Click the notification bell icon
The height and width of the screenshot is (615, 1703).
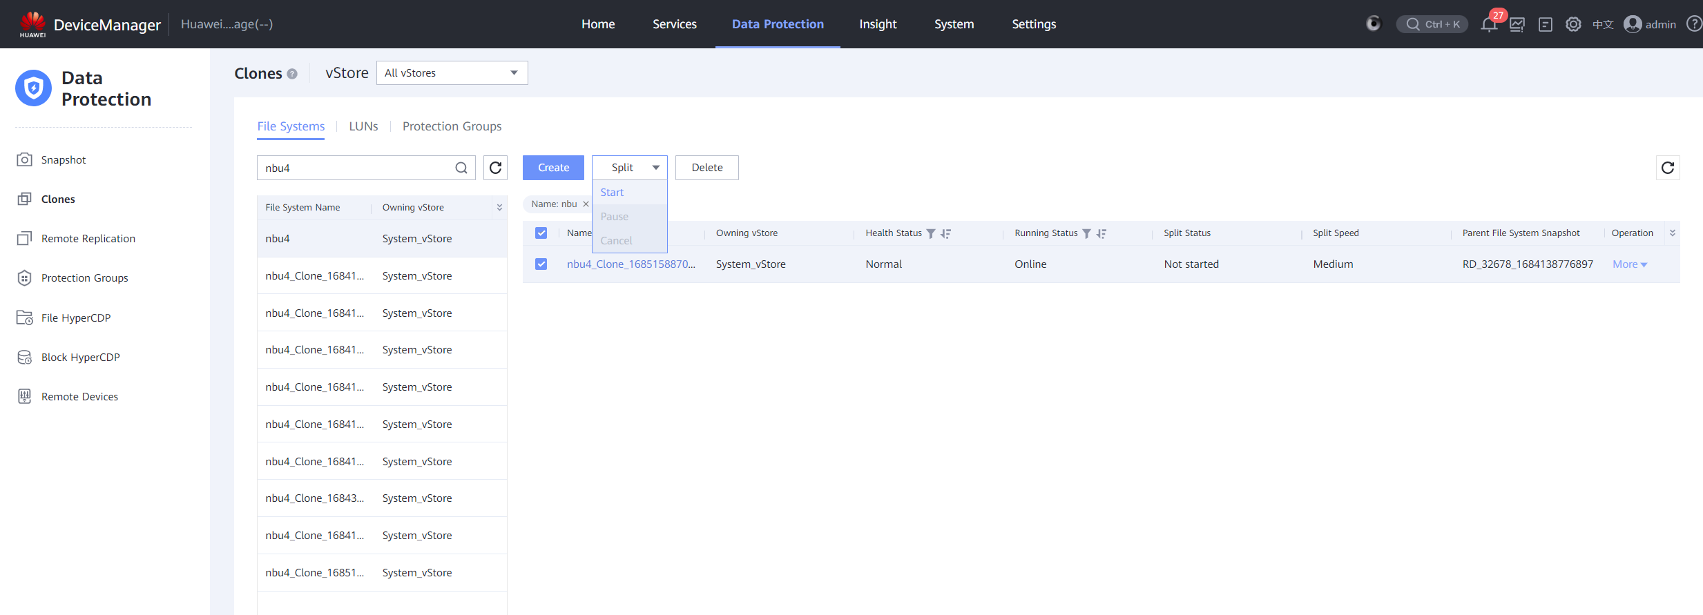(x=1488, y=25)
